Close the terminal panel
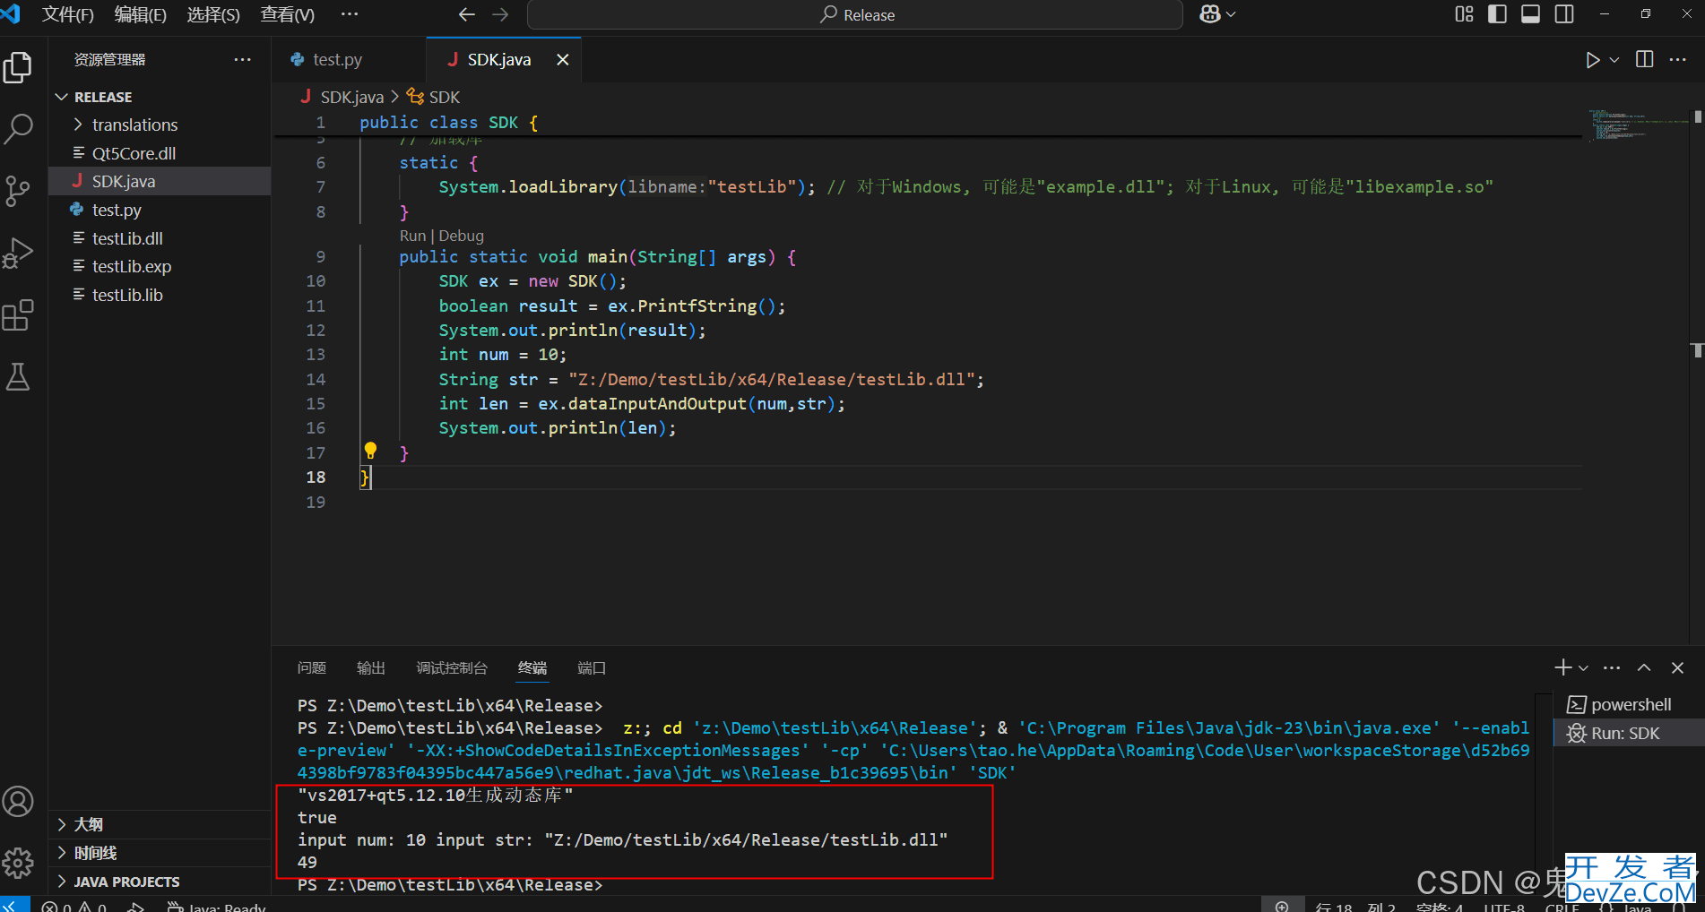1705x912 pixels. click(x=1677, y=667)
